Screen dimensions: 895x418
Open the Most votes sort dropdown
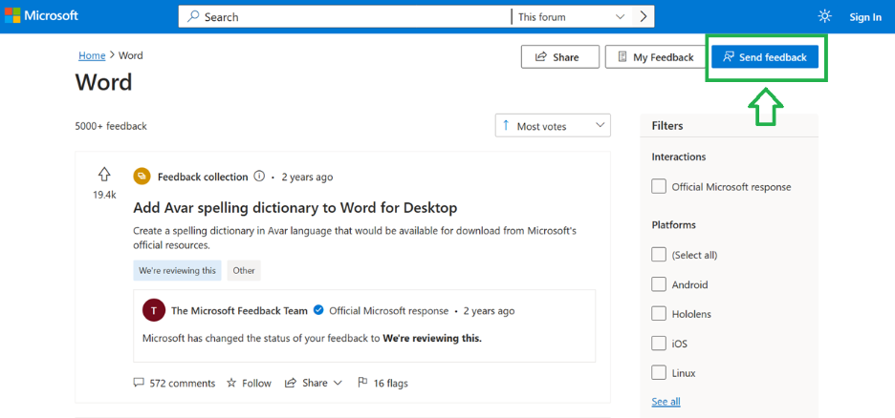tap(553, 126)
